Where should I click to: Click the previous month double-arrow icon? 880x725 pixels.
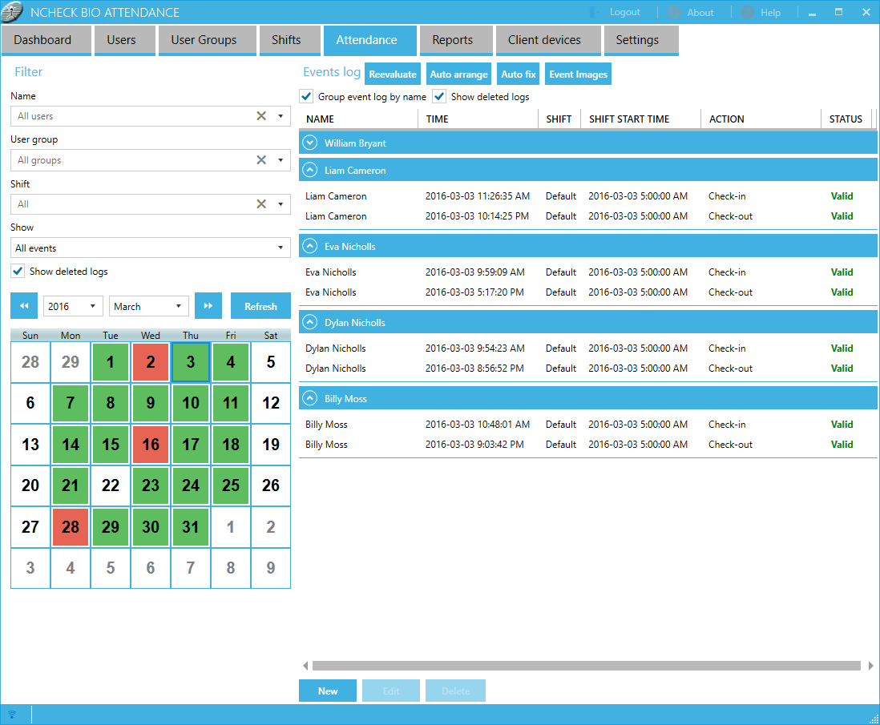tap(23, 306)
